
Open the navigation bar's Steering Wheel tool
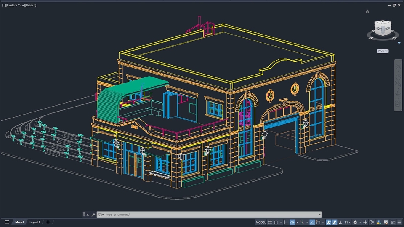[398, 67]
